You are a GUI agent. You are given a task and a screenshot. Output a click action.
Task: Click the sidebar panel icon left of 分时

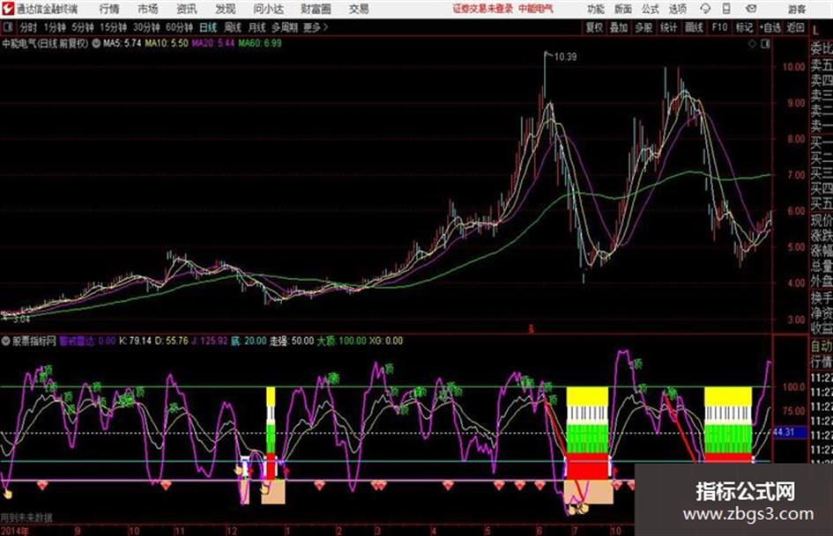(x=8, y=27)
